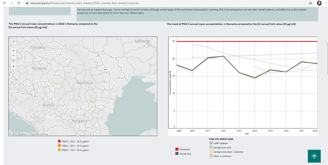Screen dimensions: 328x165
Task: Click the scroll-to-top arrow button
Action: pyautogui.click(x=314, y=156)
